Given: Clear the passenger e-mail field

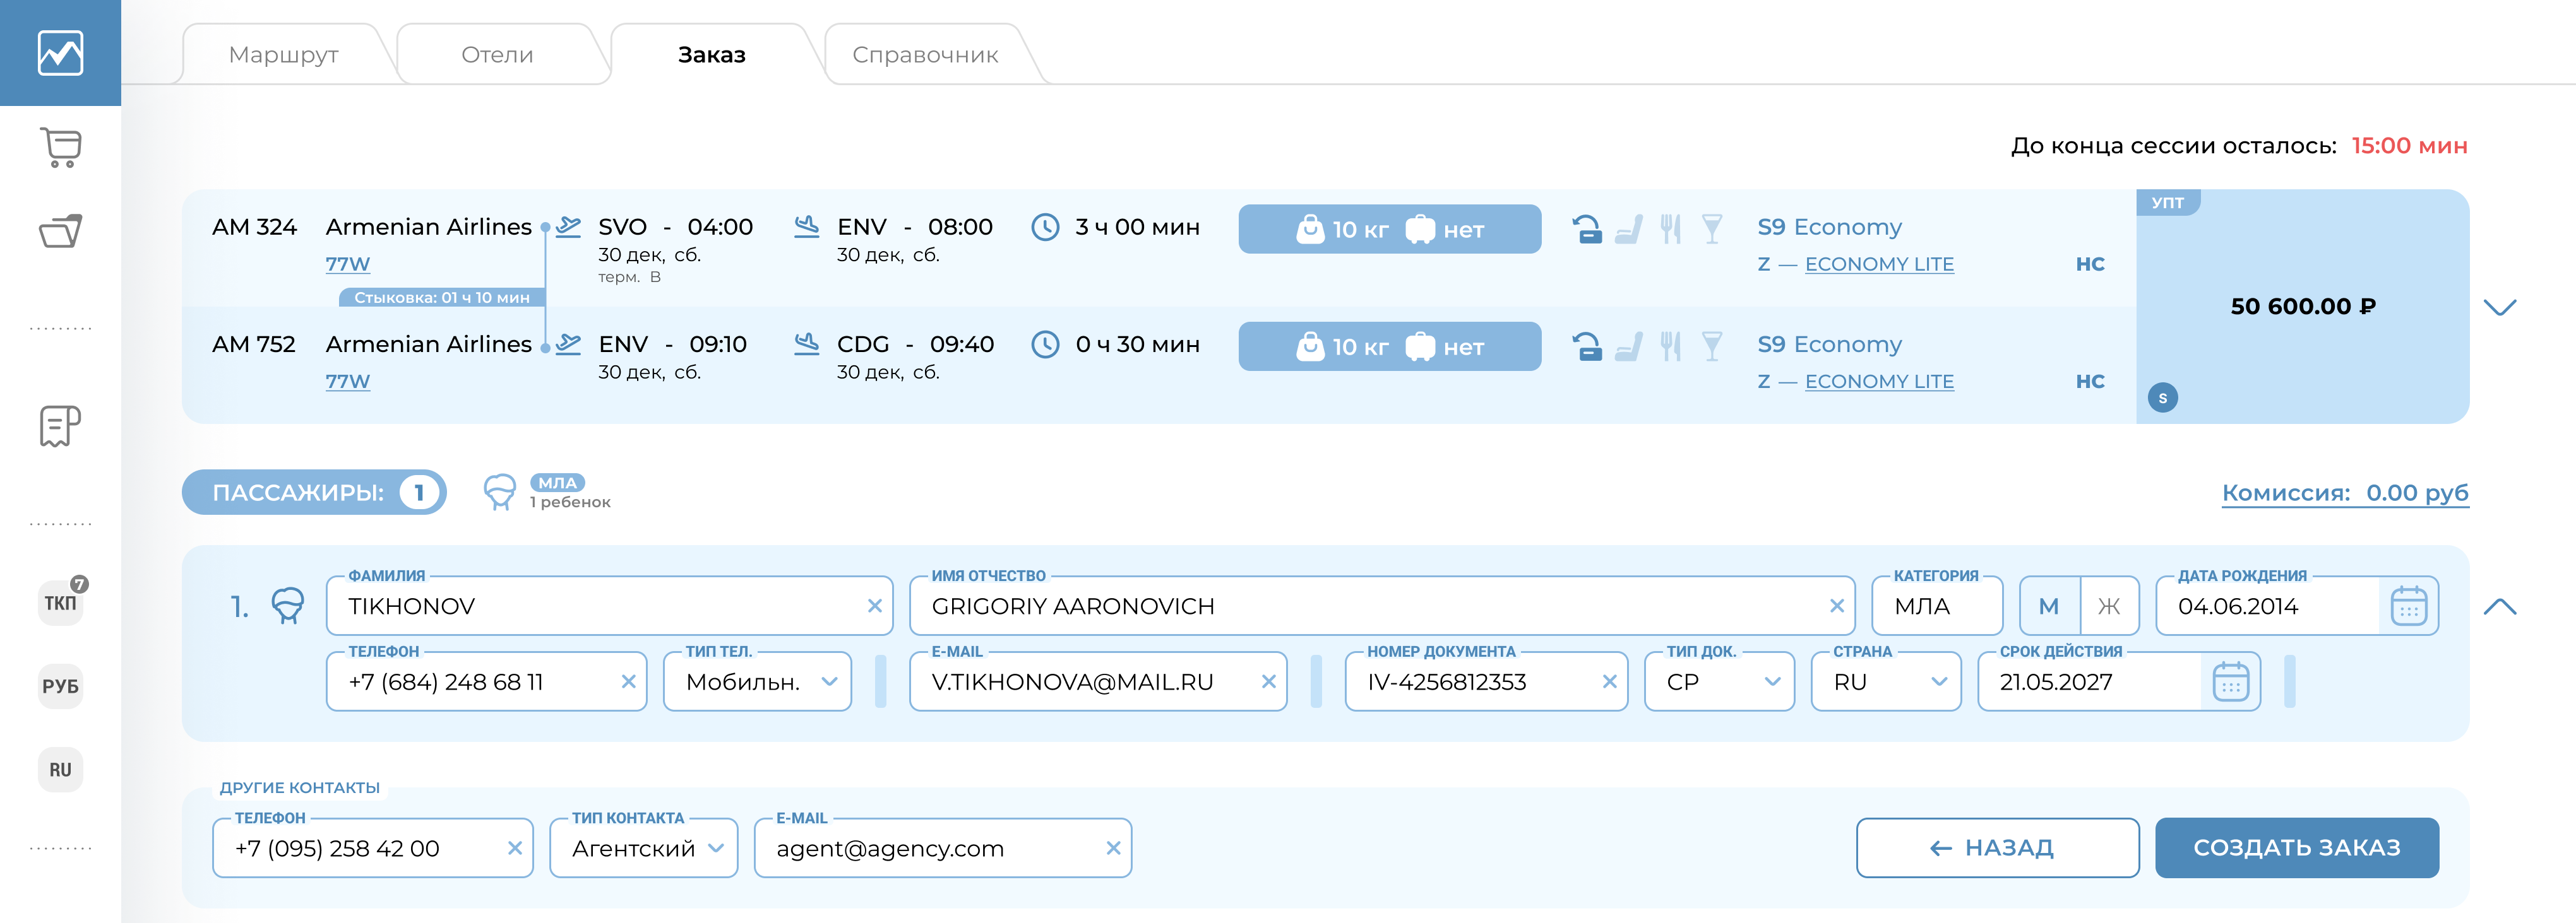Looking at the screenshot, I should tap(1268, 682).
